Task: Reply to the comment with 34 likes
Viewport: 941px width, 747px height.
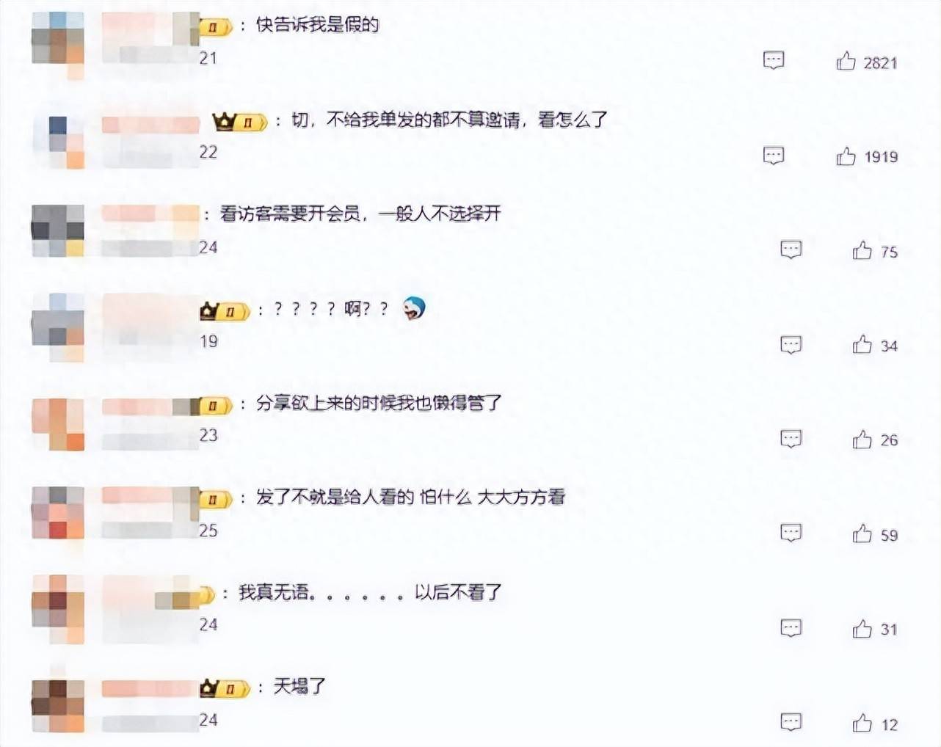Action: click(791, 345)
